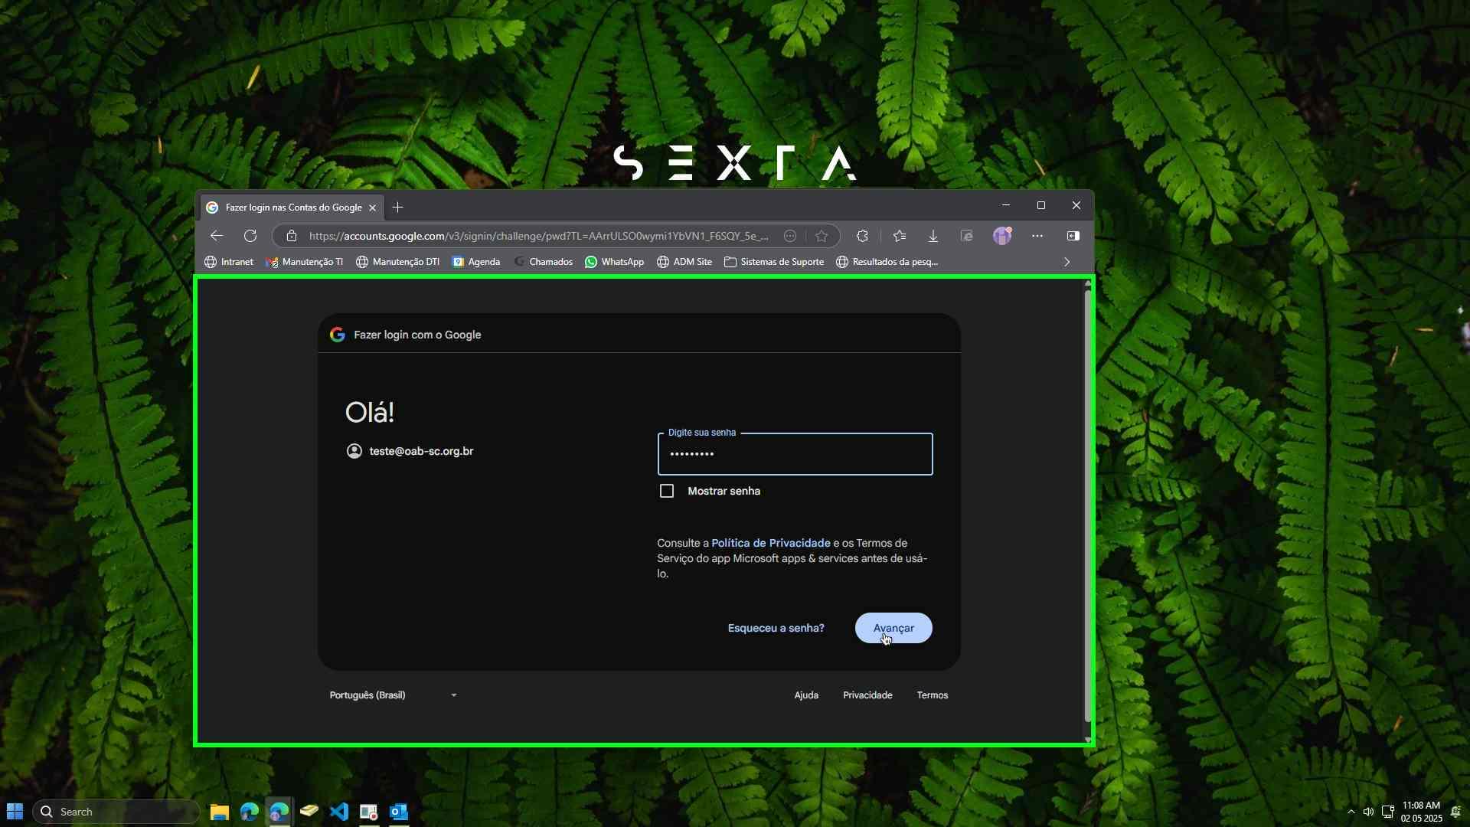Open the Sistemas de Suporte bookmark folder
Image resolution: width=1470 pixels, height=827 pixels.
click(x=773, y=262)
